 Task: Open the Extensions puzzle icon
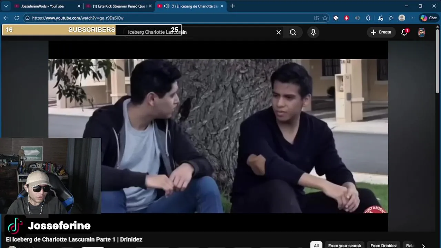[368, 18]
